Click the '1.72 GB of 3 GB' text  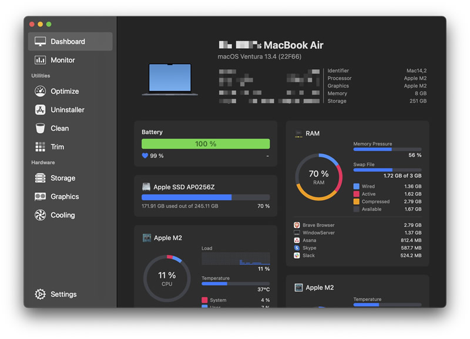(x=402, y=176)
